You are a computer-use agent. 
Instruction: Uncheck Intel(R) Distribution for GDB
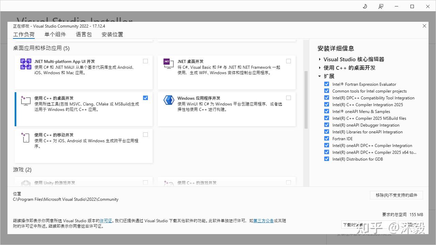[327, 159]
